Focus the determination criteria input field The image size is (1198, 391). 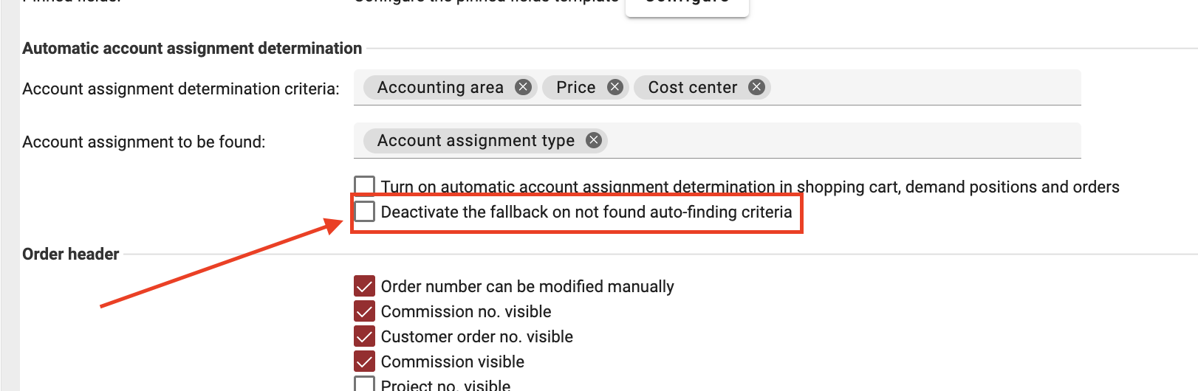[923, 88]
